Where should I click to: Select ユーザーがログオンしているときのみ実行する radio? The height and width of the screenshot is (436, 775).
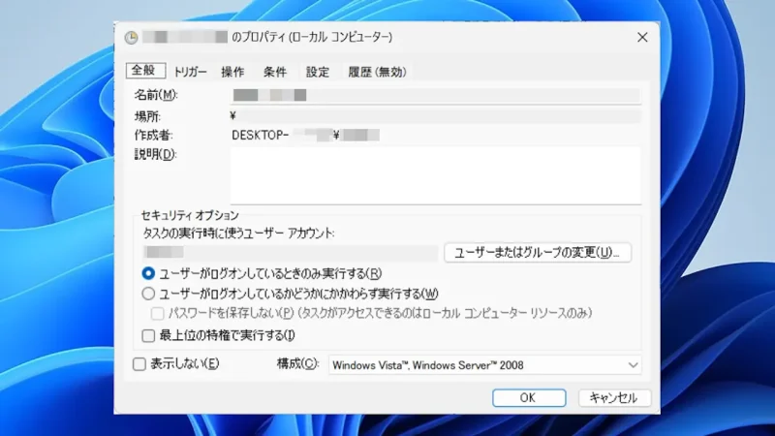coord(148,273)
